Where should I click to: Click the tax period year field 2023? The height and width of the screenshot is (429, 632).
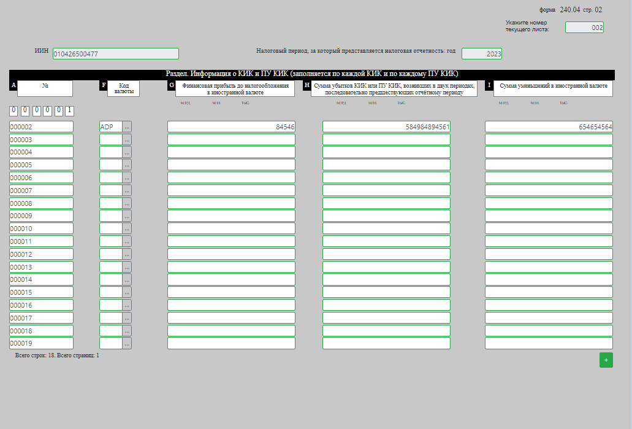tap(482, 53)
